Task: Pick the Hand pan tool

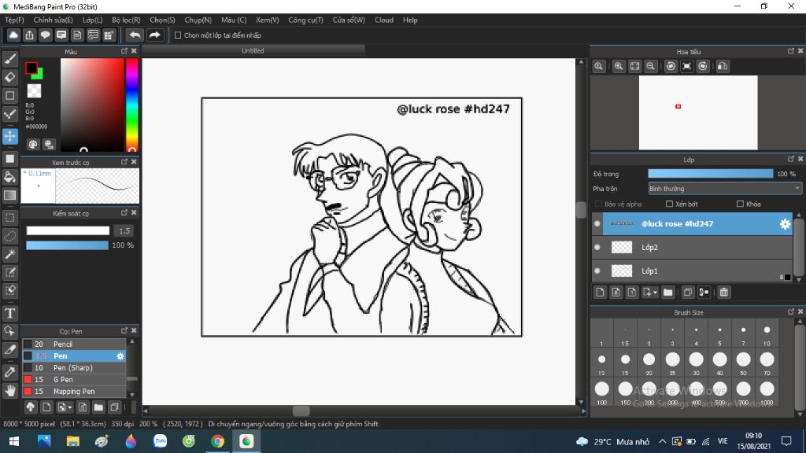Action: click(x=10, y=390)
